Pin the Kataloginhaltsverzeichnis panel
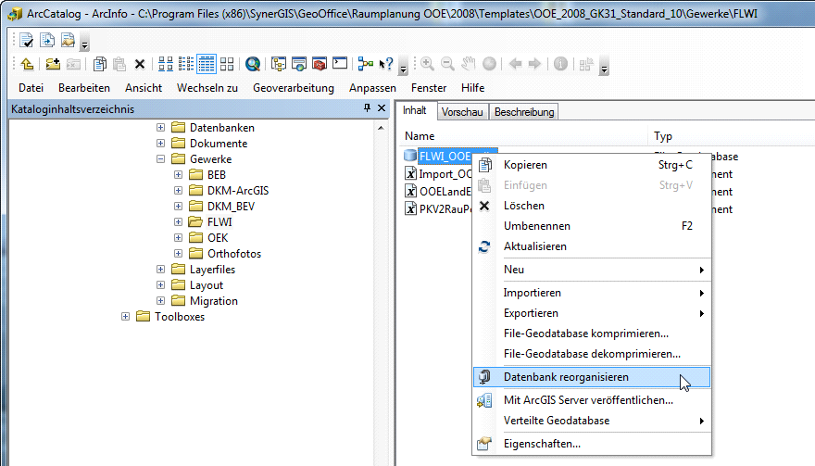 [367, 109]
